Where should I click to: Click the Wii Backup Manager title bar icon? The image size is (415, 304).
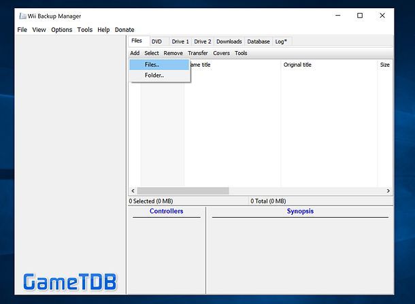[x=22, y=16]
